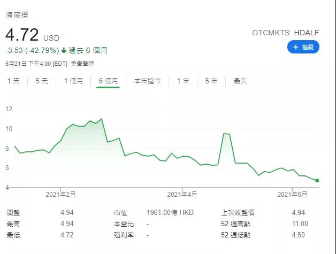Click the green endpoint dot on chart

tap(317, 181)
